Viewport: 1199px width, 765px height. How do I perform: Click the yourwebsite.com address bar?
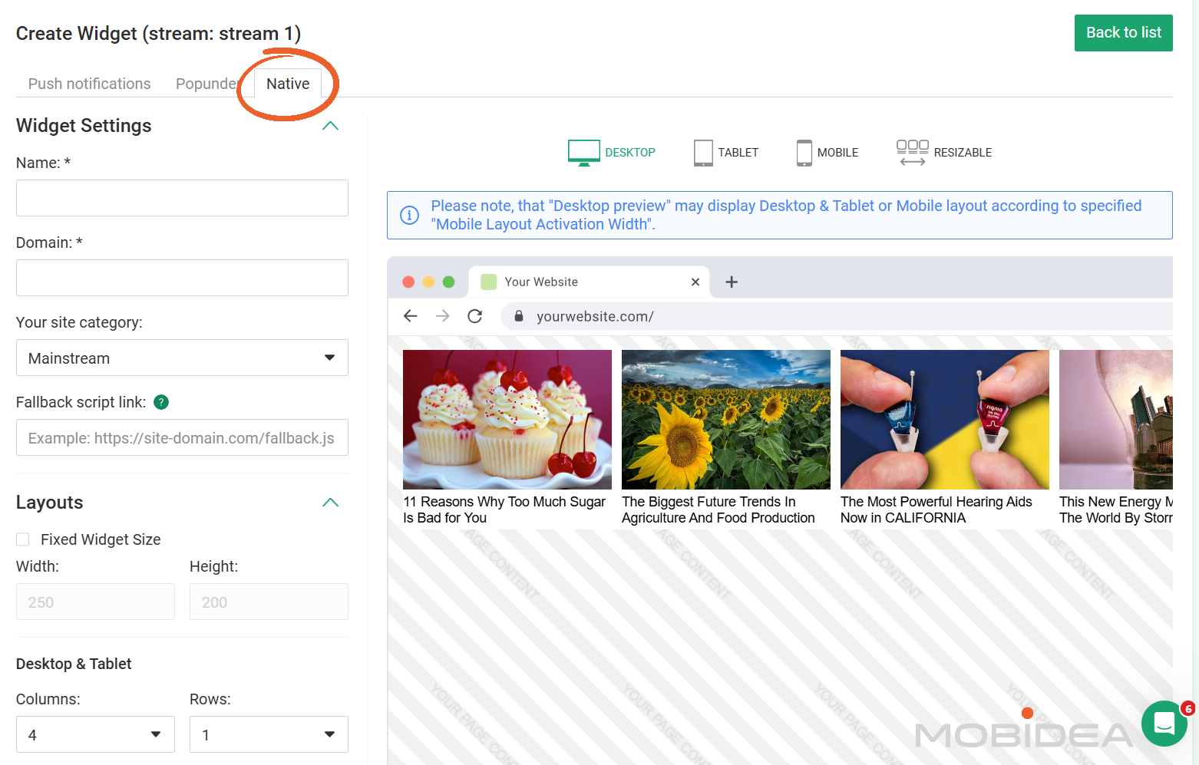click(x=837, y=316)
